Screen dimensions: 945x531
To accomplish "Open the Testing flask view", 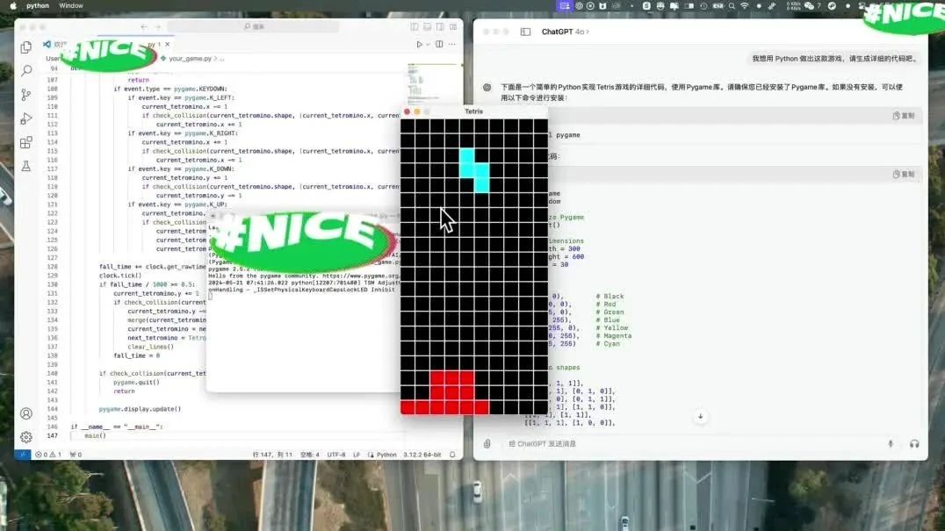I will click(x=26, y=166).
